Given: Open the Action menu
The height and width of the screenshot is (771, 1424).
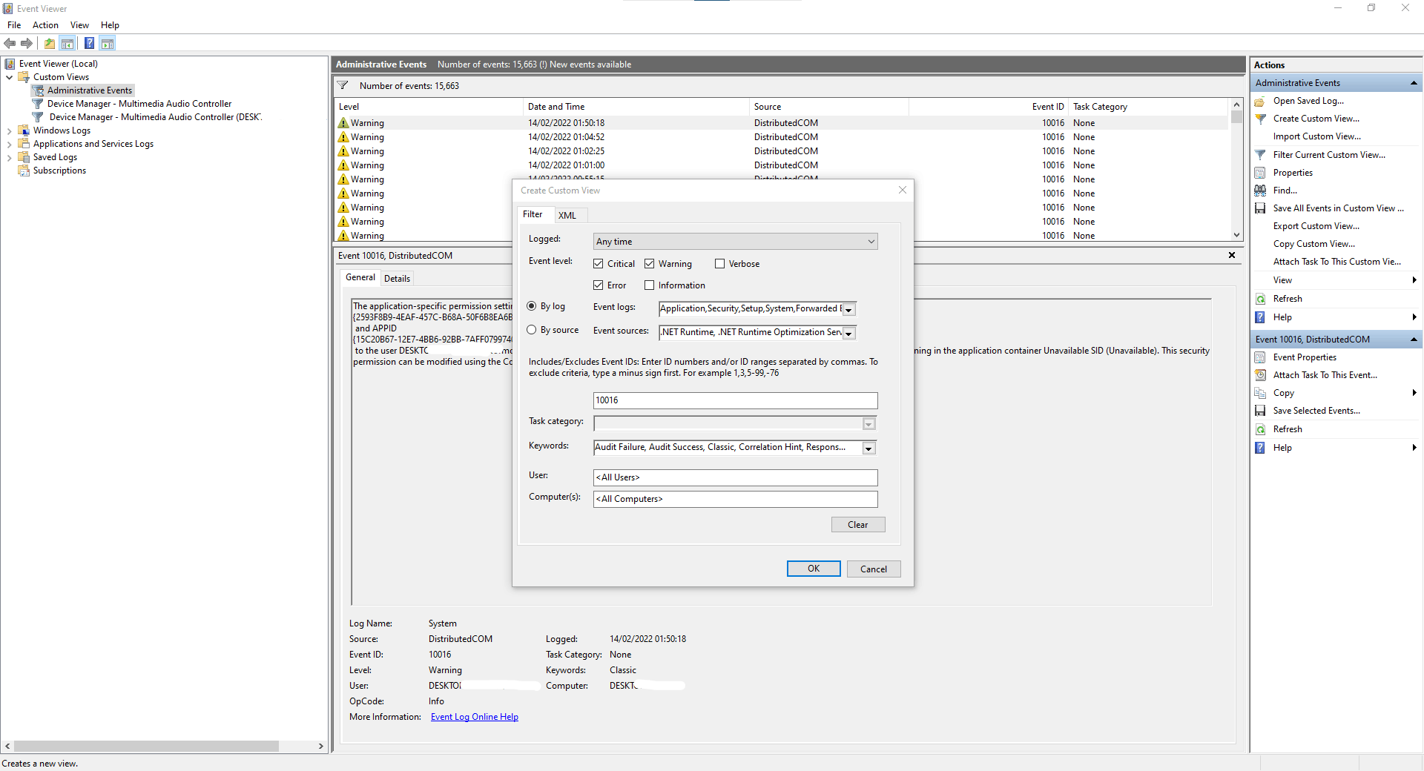Looking at the screenshot, I should click(45, 25).
